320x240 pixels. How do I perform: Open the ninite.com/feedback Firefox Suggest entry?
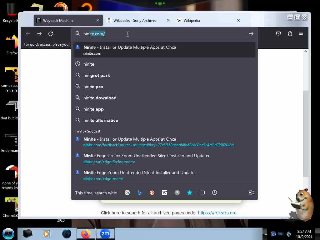coord(164,142)
